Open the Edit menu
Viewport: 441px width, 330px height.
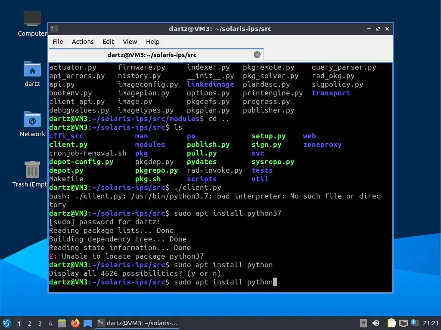[108, 42]
